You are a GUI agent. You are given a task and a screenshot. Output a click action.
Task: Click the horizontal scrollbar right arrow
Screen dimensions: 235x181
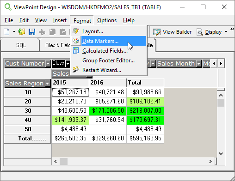(210, 161)
